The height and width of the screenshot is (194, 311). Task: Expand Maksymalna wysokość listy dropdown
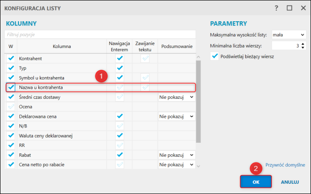[289, 35]
